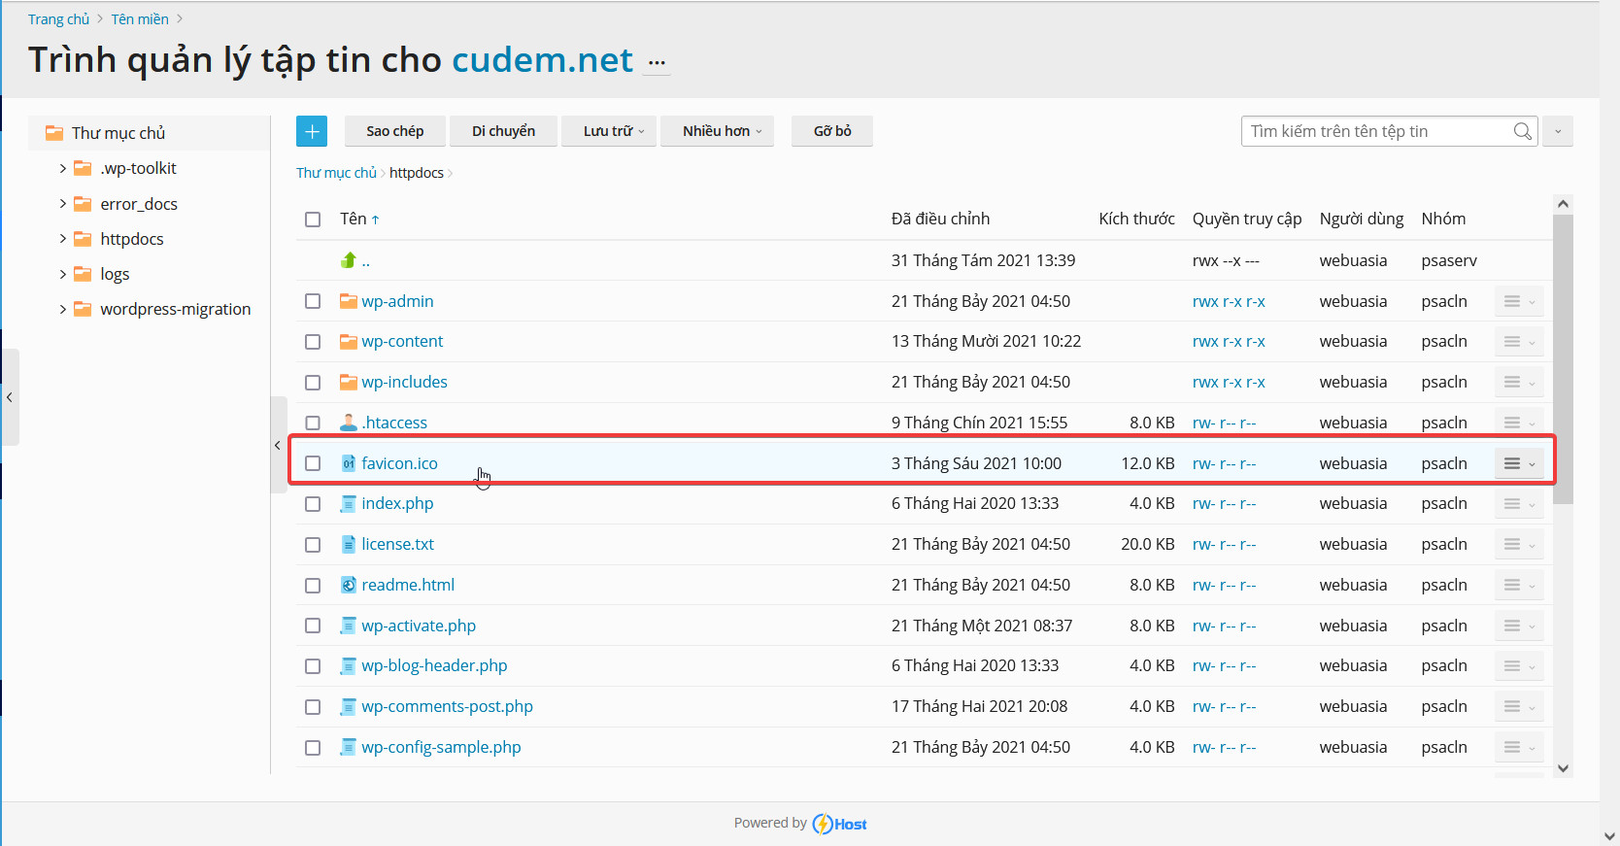
Task: Check the favicon.ico row checkbox
Action: pyautogui.click(x=313, y=463)
